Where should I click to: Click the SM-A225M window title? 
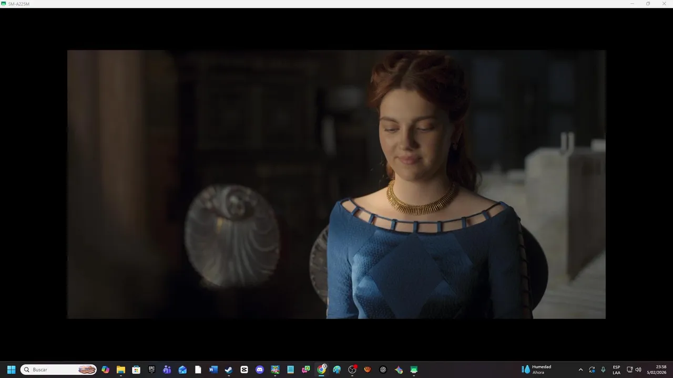(x=19, y=4)
